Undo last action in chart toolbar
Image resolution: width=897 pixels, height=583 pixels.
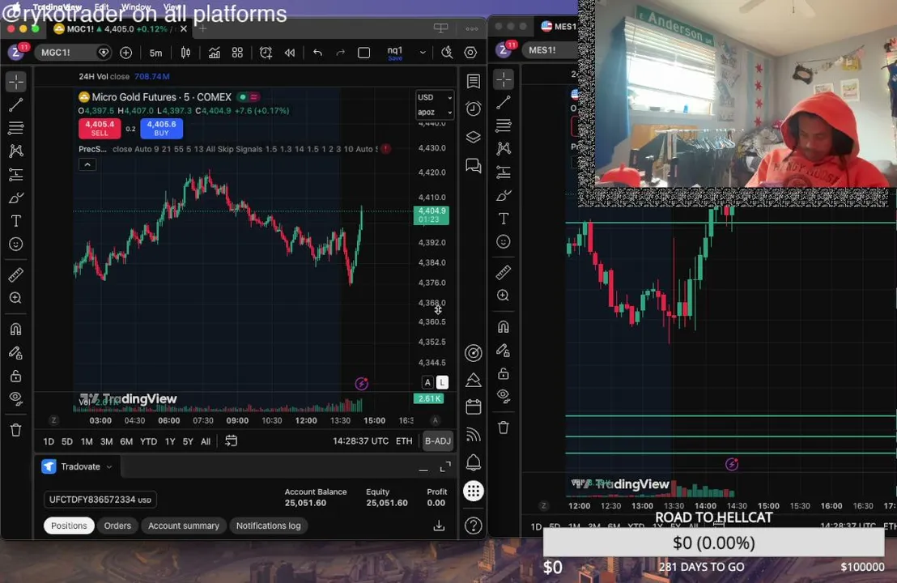pos(317,53)
